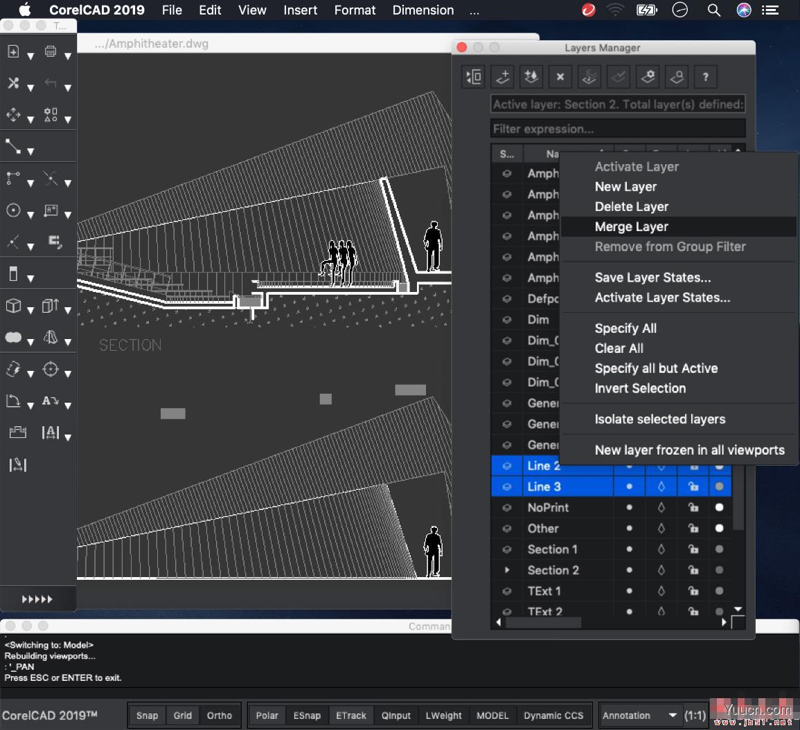The image size is (800, 730).
Task: Select the Pan arrows tool icon
Action: tap(13, 115)
